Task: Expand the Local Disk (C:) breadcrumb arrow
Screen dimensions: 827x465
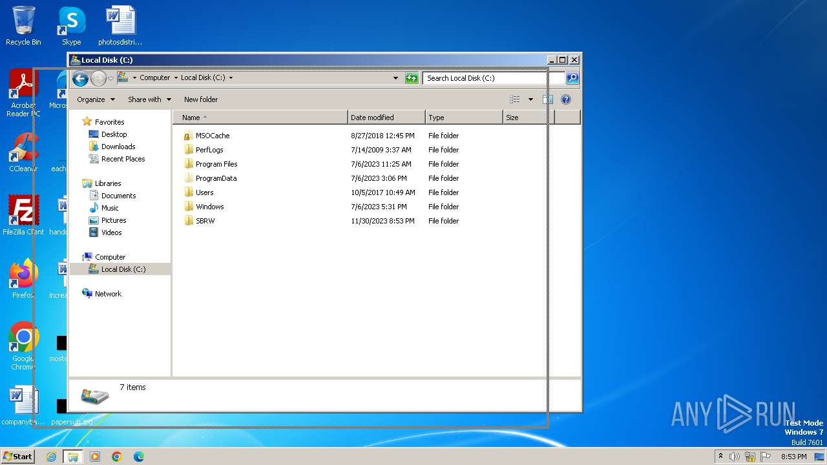Action: pyautogui.click(x=231, y=78)
